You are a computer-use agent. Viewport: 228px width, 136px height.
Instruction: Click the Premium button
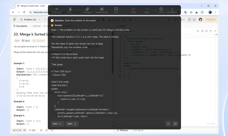[x=211, y=19]
